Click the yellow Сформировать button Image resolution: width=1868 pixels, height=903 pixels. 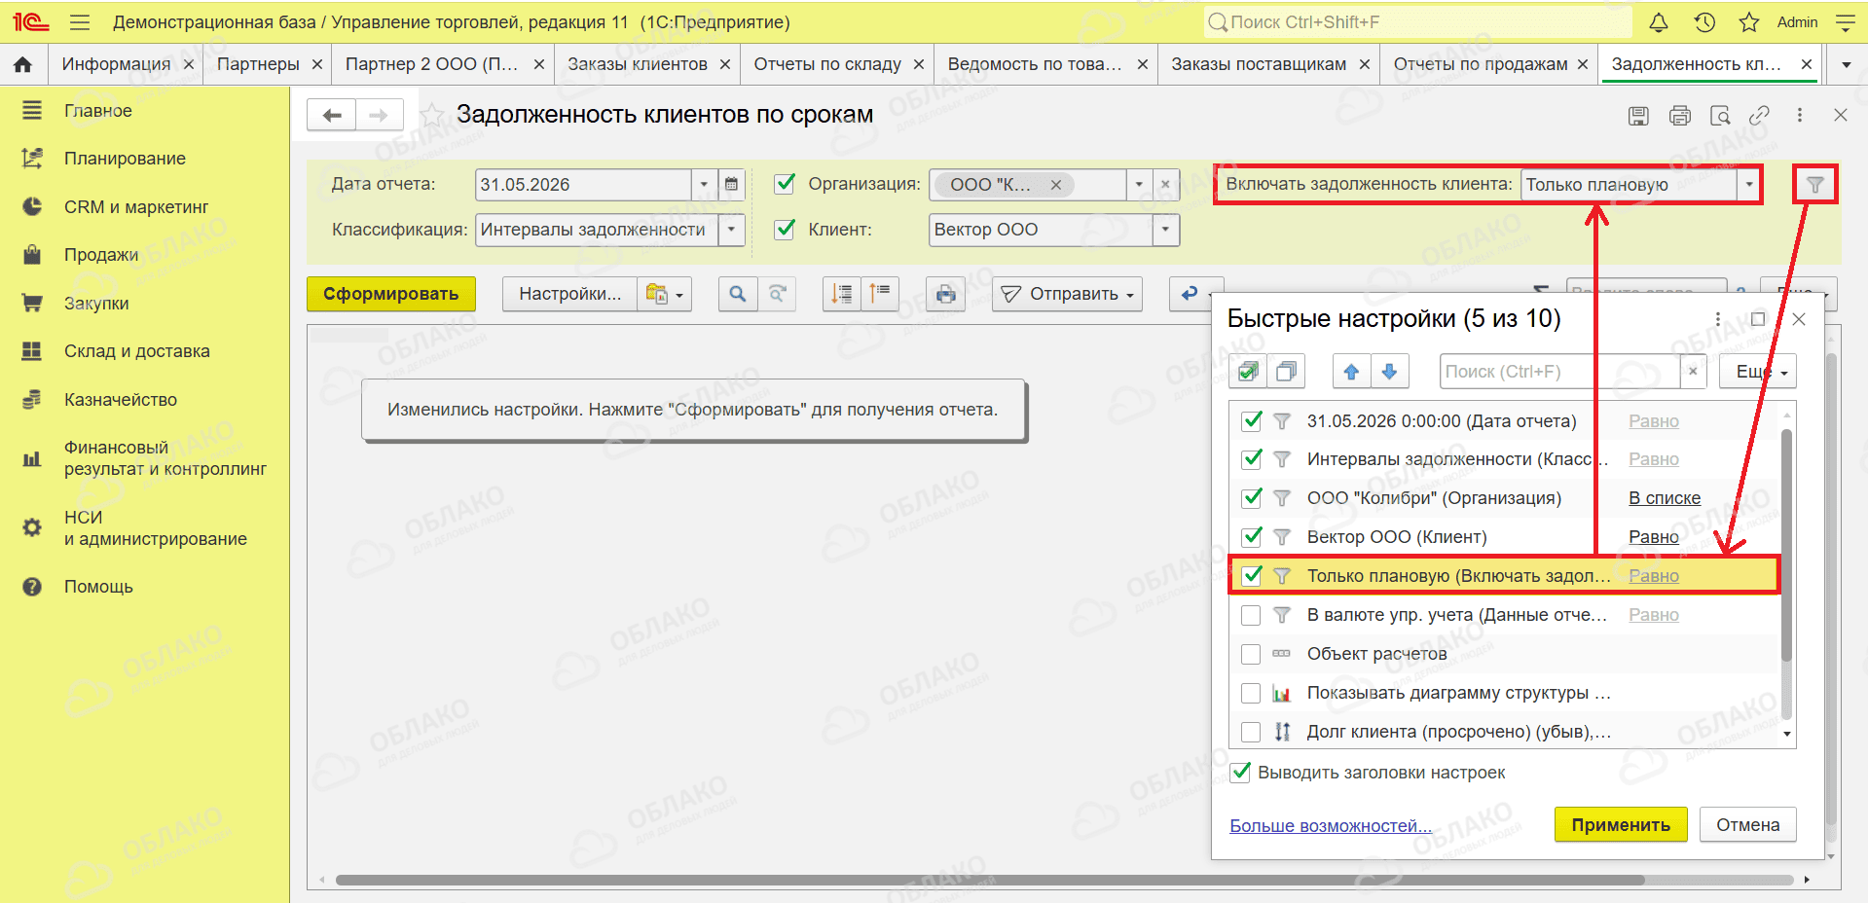pyautogui.click(x=390, y=294)
